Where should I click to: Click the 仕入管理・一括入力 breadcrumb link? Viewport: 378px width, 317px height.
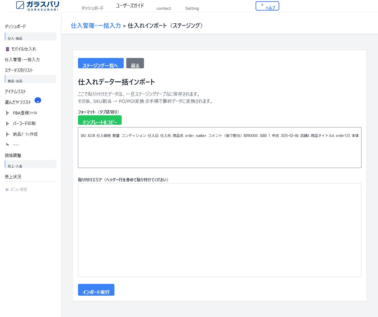tap(95, 26)
